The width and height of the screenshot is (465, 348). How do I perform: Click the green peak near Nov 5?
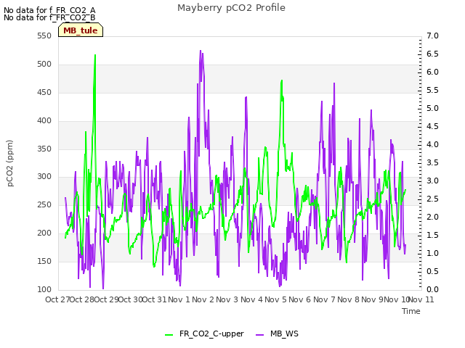(x=282, y=80)
